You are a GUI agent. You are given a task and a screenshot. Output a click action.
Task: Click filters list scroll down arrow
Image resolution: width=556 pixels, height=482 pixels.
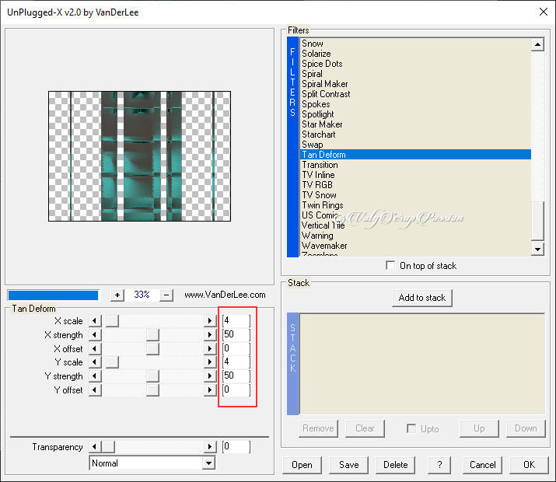[x=537, y=249]
